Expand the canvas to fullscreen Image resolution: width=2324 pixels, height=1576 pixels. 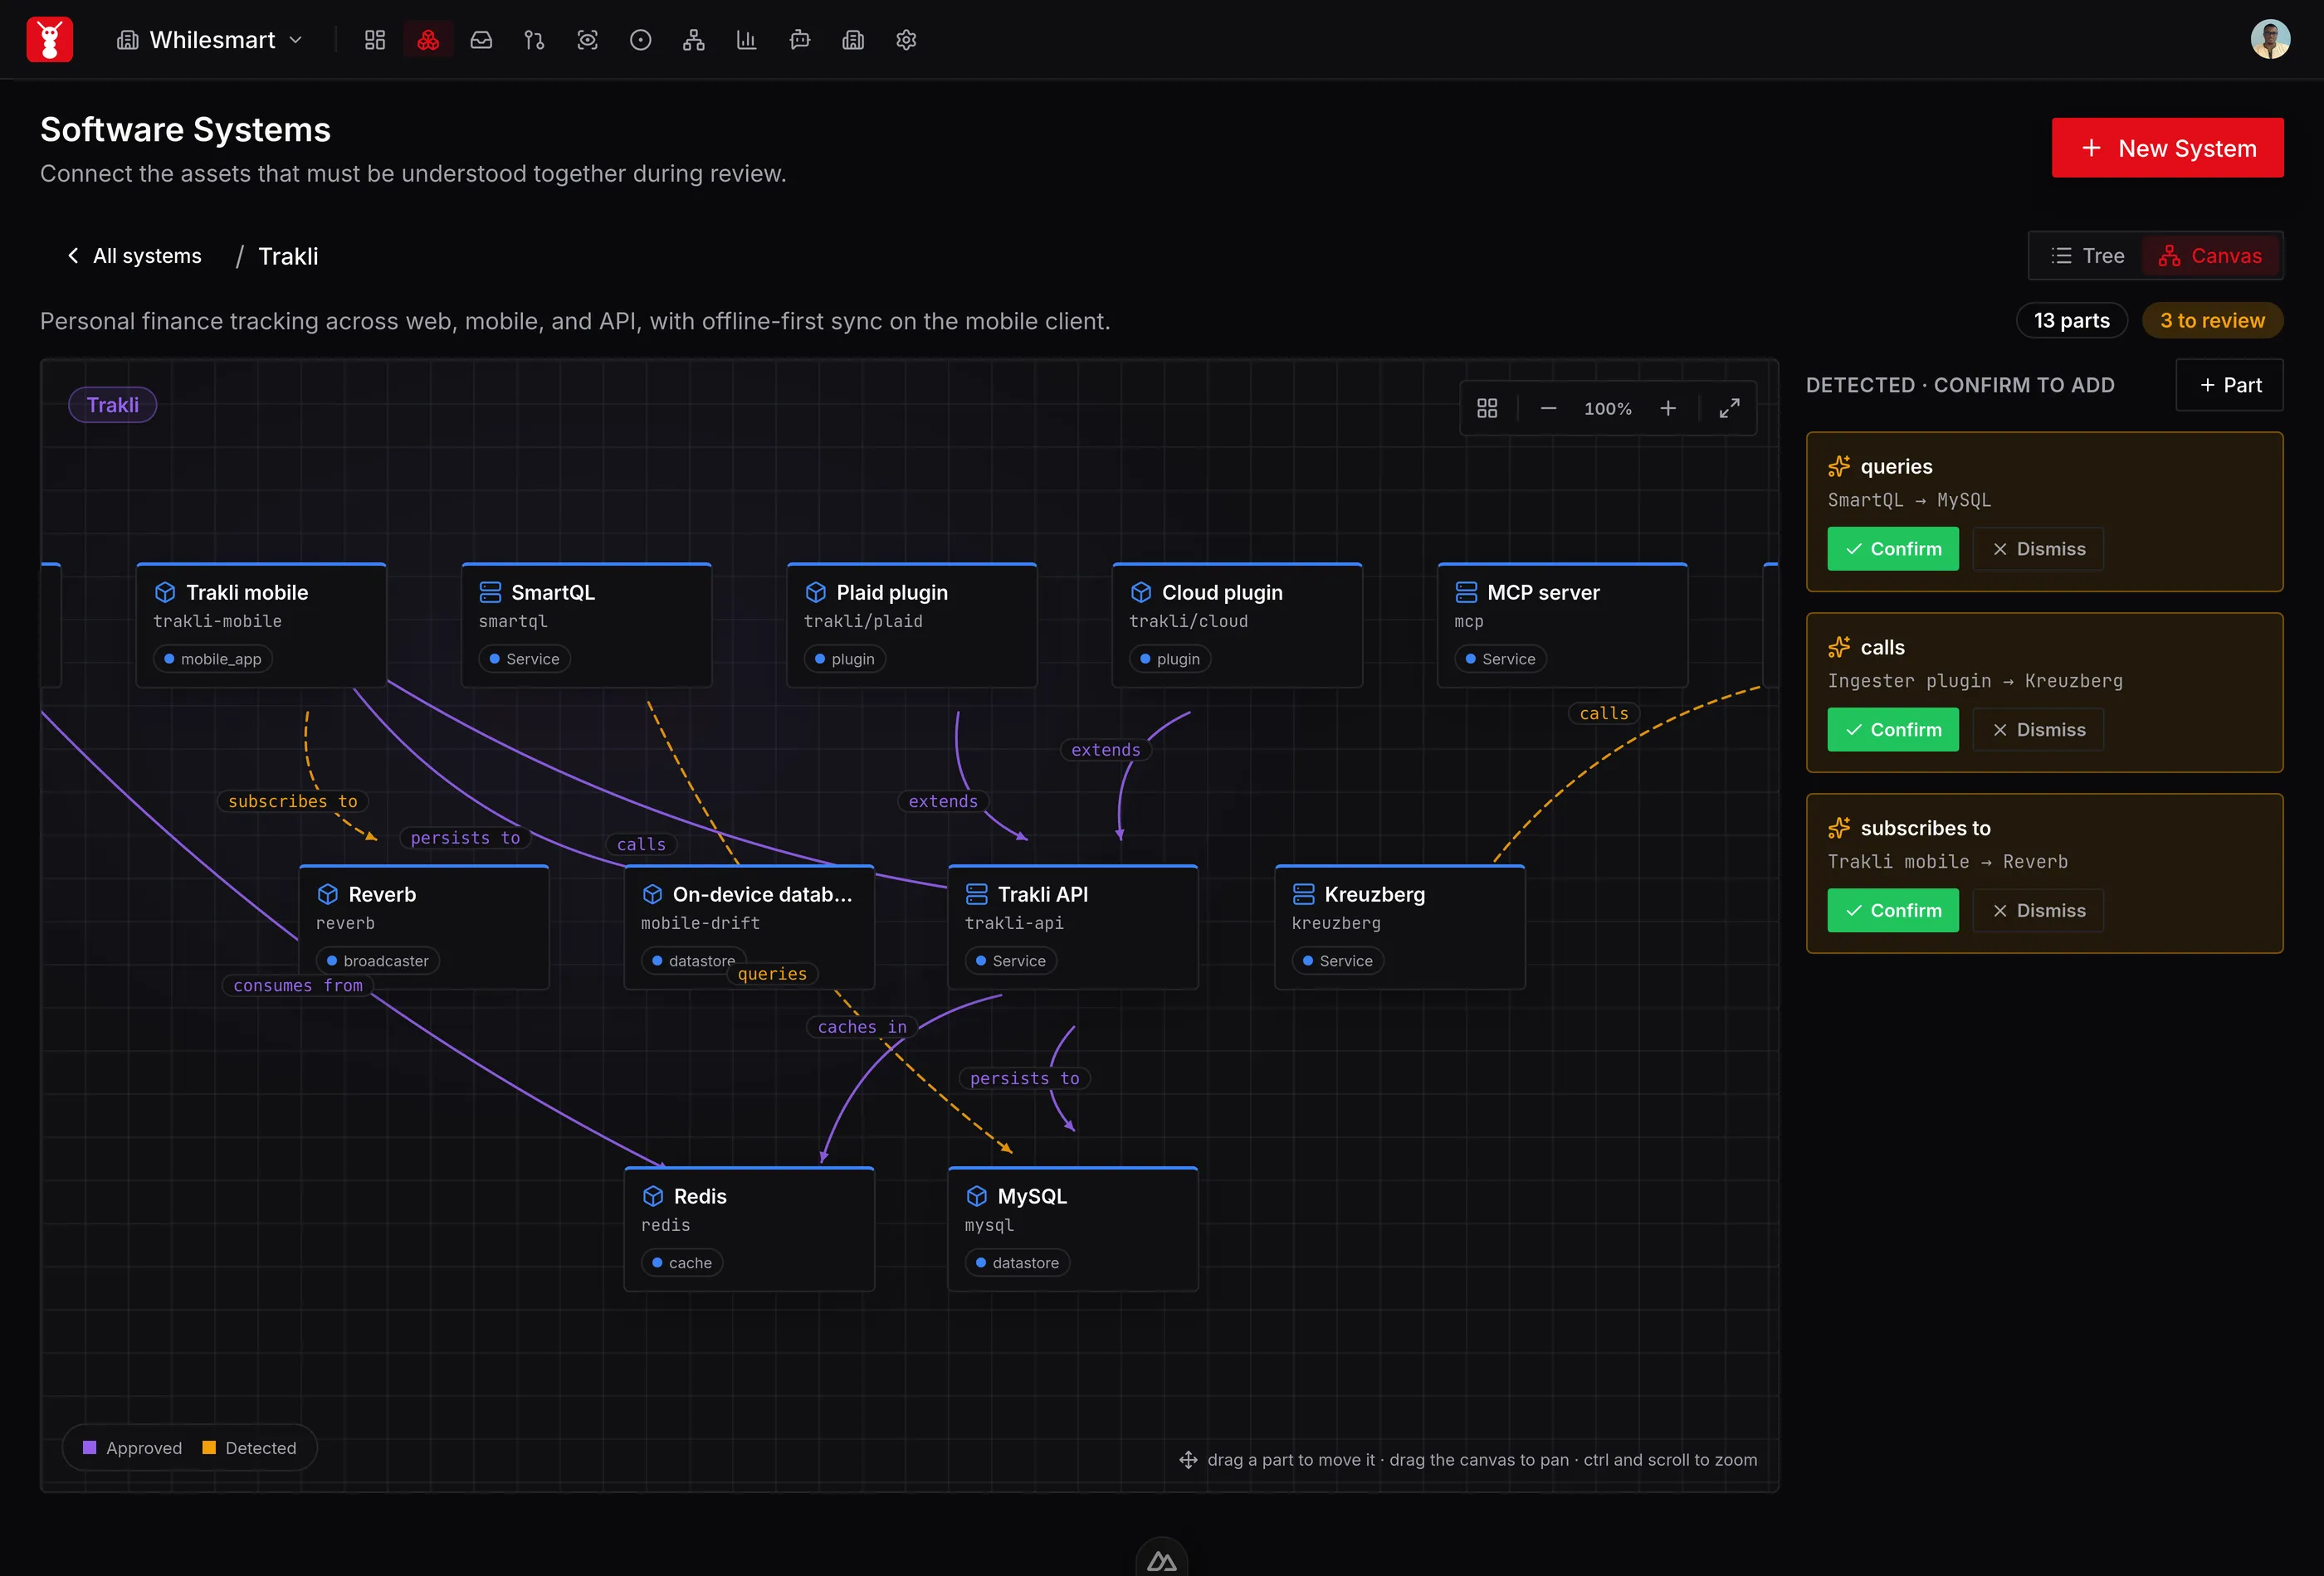(1729, 408)
